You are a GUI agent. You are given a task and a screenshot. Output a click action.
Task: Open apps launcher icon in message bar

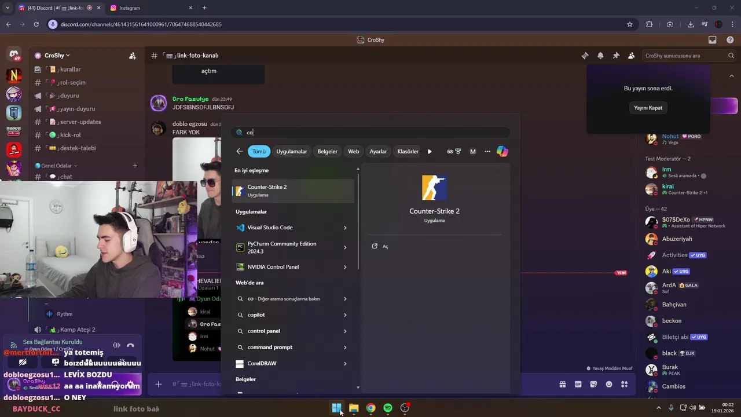pyautogui.click(x=624, y=384)
